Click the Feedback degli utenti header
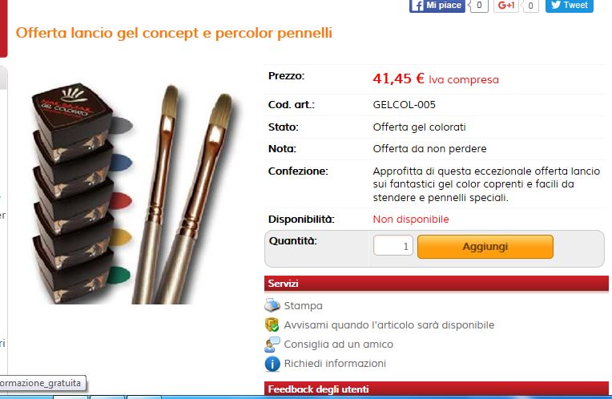Screen dimensions: 612x399 pyautogui.click(x=437, y=389)
